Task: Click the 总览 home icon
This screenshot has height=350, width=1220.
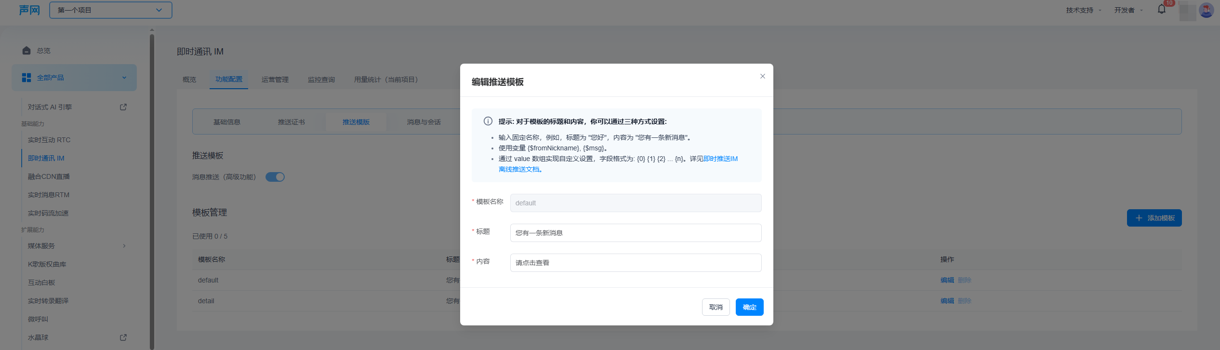Action: pyautogui.click(x=27, y=51)
